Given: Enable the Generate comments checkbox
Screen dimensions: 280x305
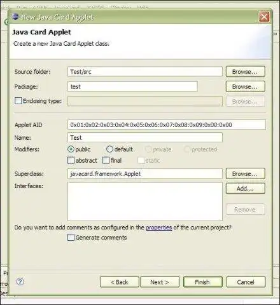Looking at the screenshot, I should pyautogui.click(x=71, y=238).
